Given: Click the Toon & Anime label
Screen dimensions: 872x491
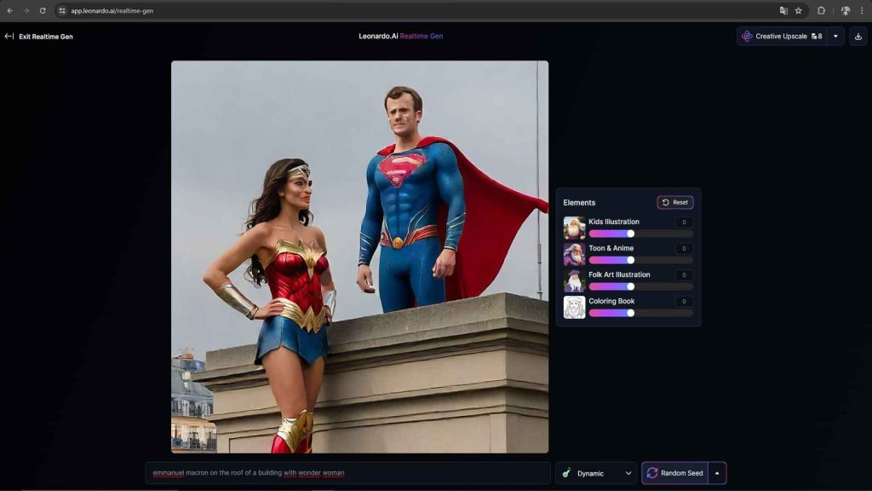Looking at the screenshot, I should tap(611, 248).
